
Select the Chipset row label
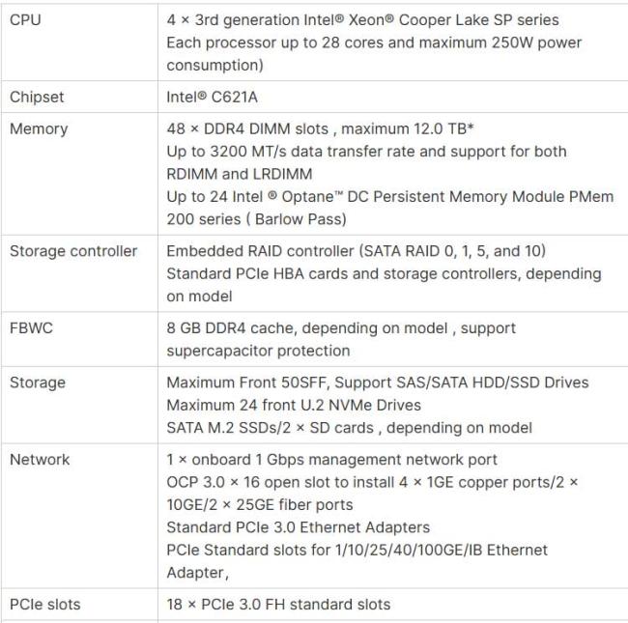click(38, 97)
